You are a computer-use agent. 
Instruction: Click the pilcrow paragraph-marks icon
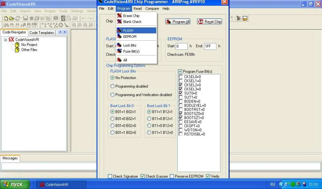[232, 18]
